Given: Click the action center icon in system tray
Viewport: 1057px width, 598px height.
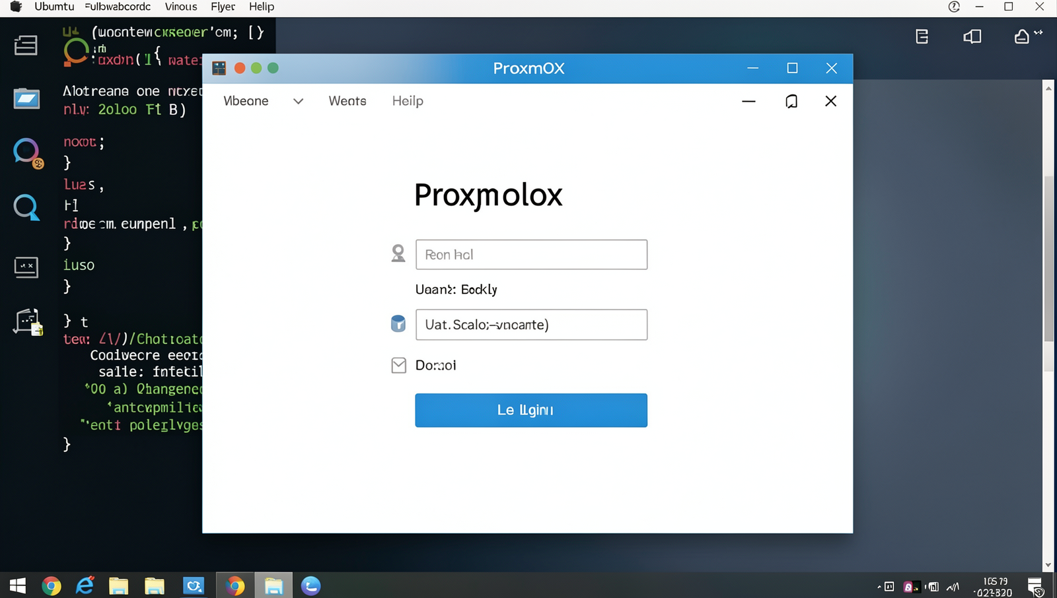Looking at the screenshot, I should click(1036, 586).
